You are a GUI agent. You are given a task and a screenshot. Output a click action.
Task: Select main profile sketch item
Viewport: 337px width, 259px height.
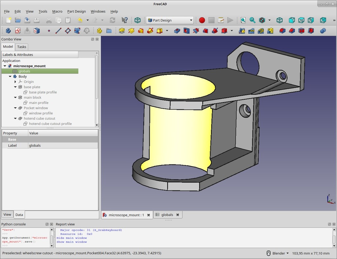[39, 103]
